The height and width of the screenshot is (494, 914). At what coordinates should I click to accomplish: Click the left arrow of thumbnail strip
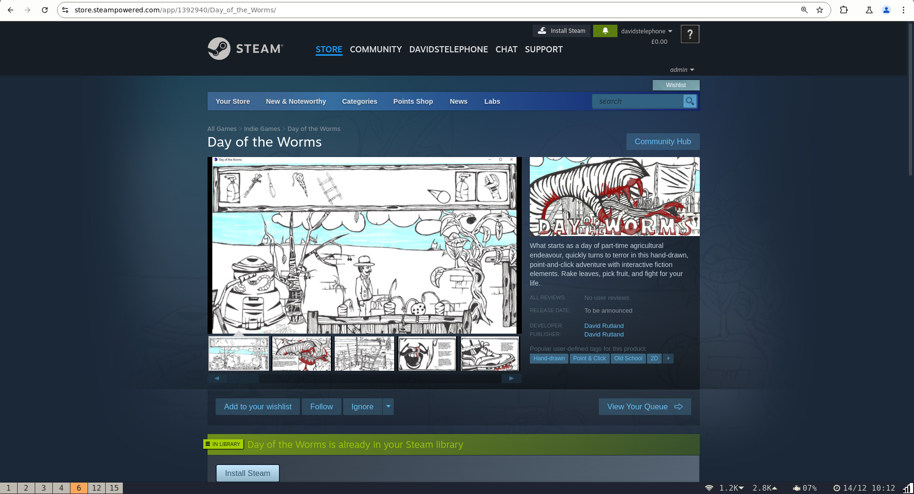pos(217,378)
